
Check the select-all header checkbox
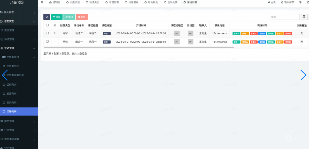pyautogui.click(x=47, y=25)
